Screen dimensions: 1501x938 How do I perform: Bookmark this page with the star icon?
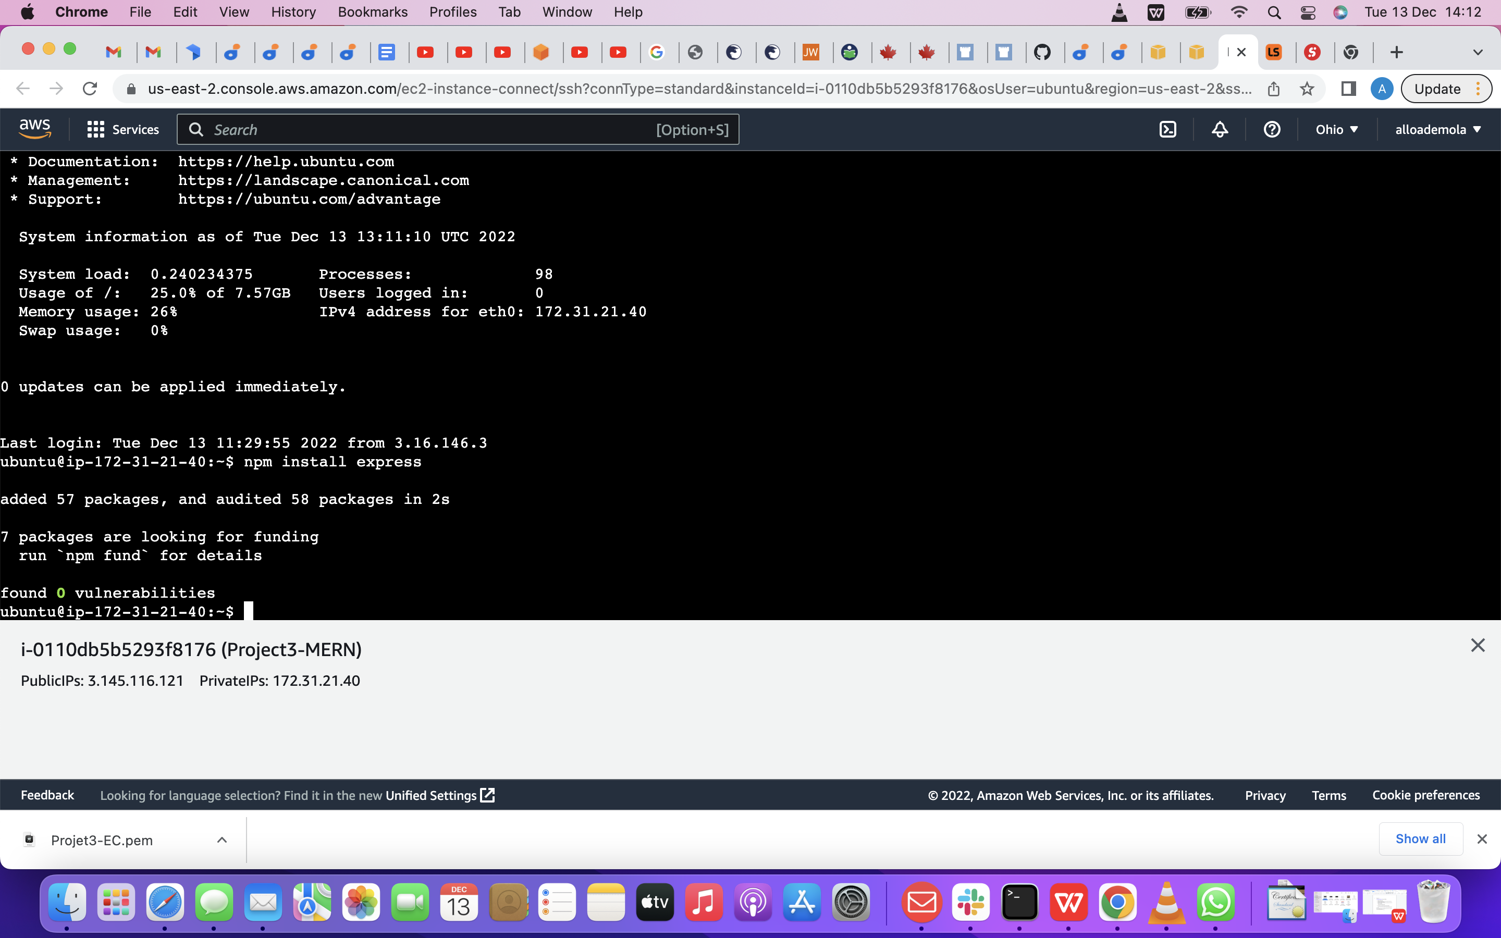[1308, 88]
